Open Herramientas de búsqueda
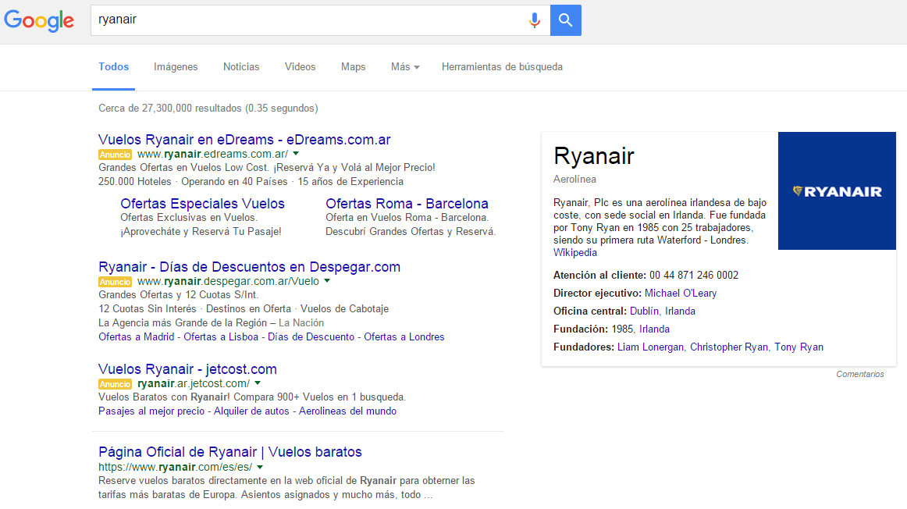This screenshot has height=509, width=907. pyautogui.click(x=502, y=67)
